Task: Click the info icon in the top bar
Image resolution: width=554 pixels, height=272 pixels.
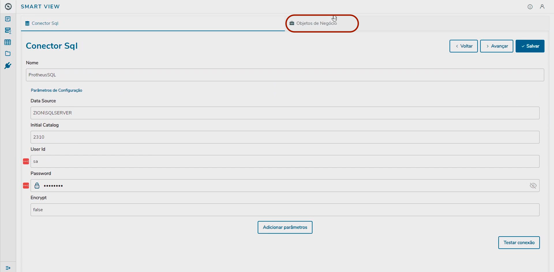Action: [530, 7]
